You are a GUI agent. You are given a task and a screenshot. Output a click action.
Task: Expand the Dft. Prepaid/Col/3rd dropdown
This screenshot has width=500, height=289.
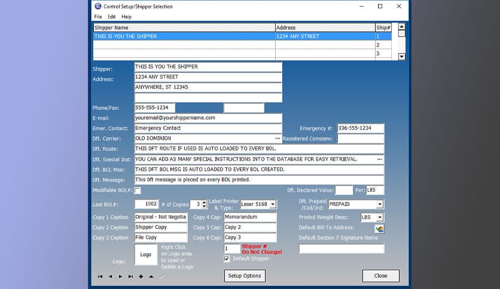coord(380,204)
